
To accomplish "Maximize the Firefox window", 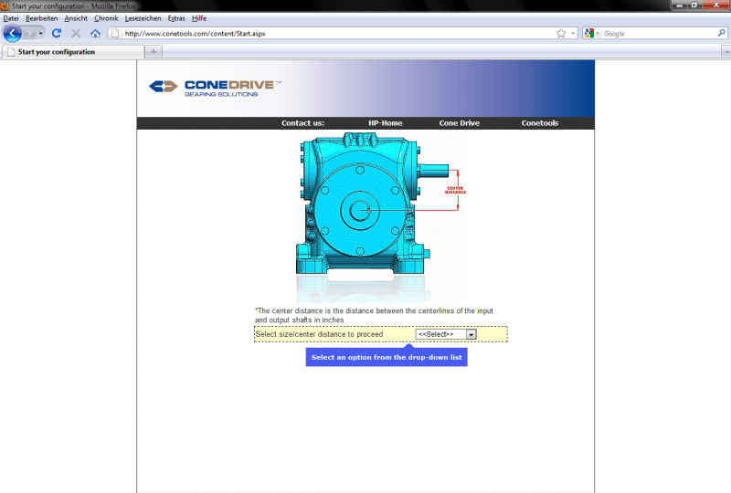I will [694, 5].
